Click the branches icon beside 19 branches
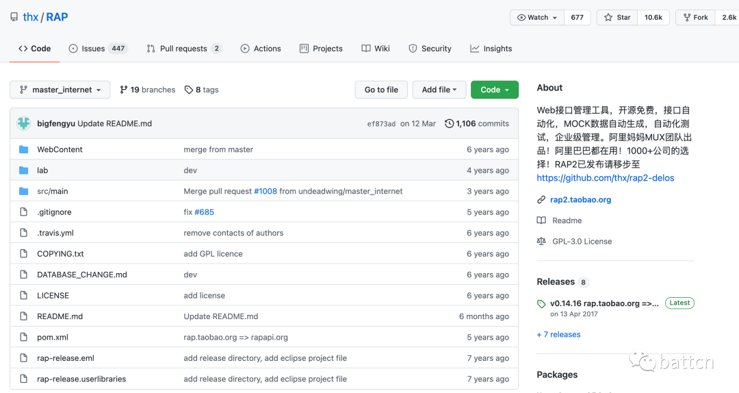Viewport: 739px width, 393px height. coord(124,90)
